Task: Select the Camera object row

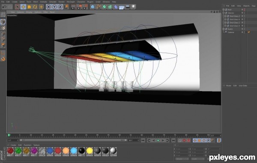Action: tap(230, 33)
